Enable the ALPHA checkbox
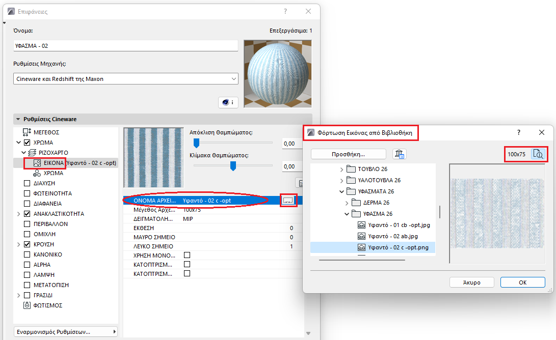Screen dimensions: 556x340 [27, 265]
